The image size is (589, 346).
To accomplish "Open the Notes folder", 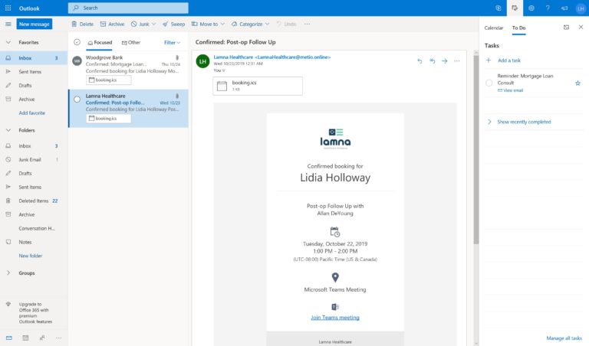I will click(34, 242).
